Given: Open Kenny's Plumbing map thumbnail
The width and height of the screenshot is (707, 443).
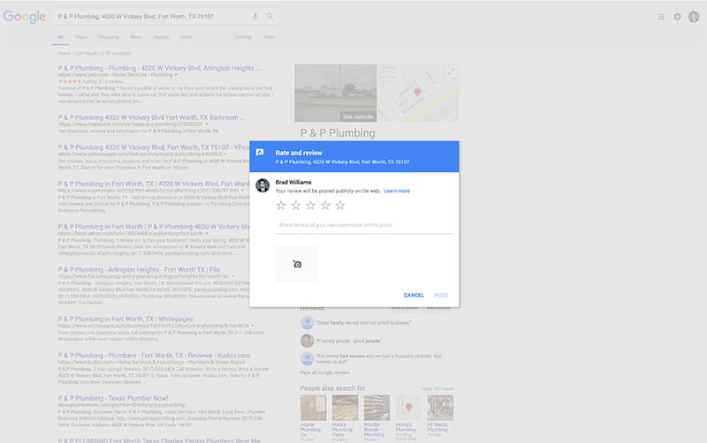Looking at the screenshot, I should [408, 408].
